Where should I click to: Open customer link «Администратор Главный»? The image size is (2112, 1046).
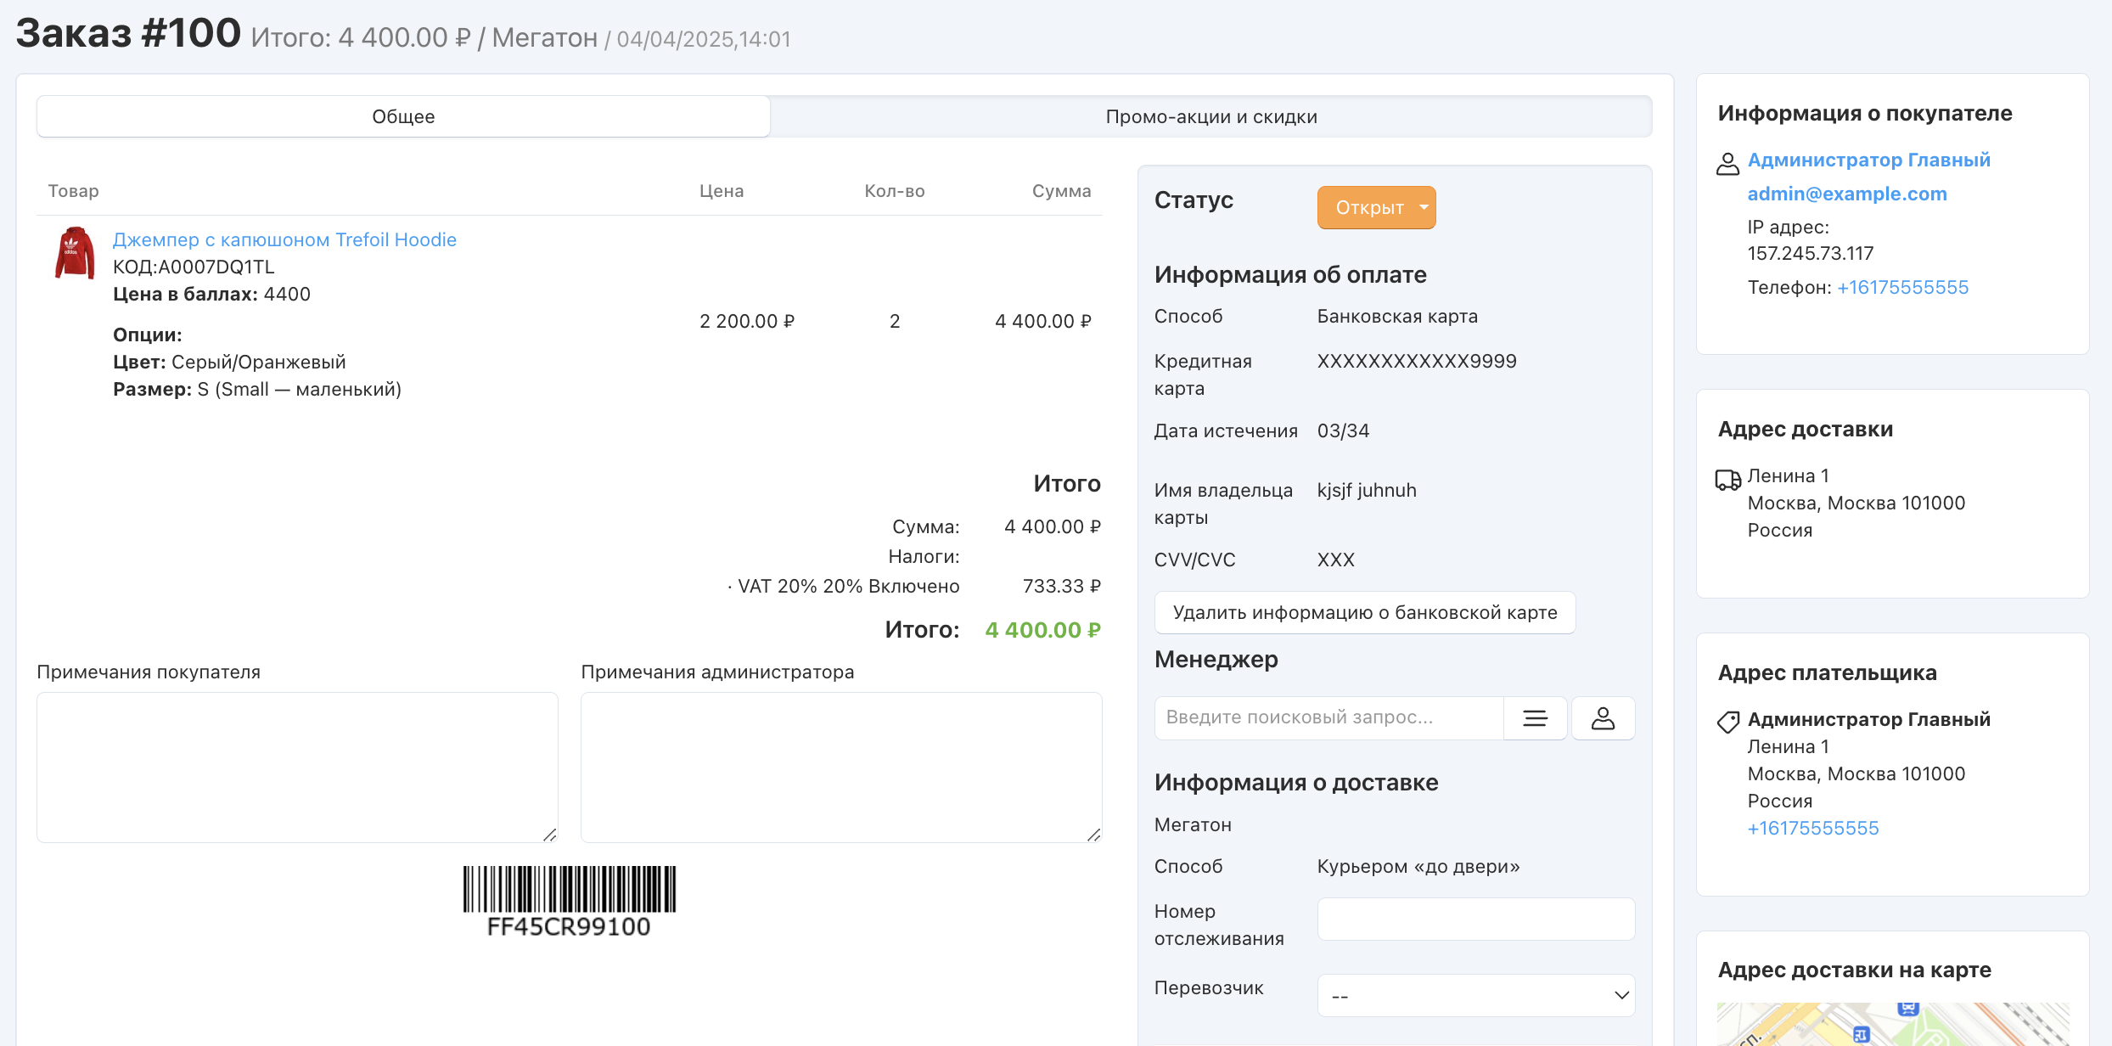[x=1868, y=160]
